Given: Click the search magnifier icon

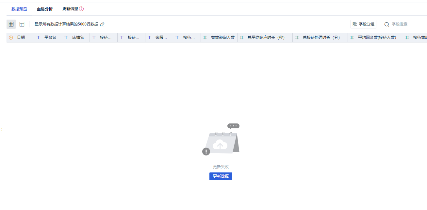Looking at the screenshot, I should pyautogui.click(x=387, y=24).
